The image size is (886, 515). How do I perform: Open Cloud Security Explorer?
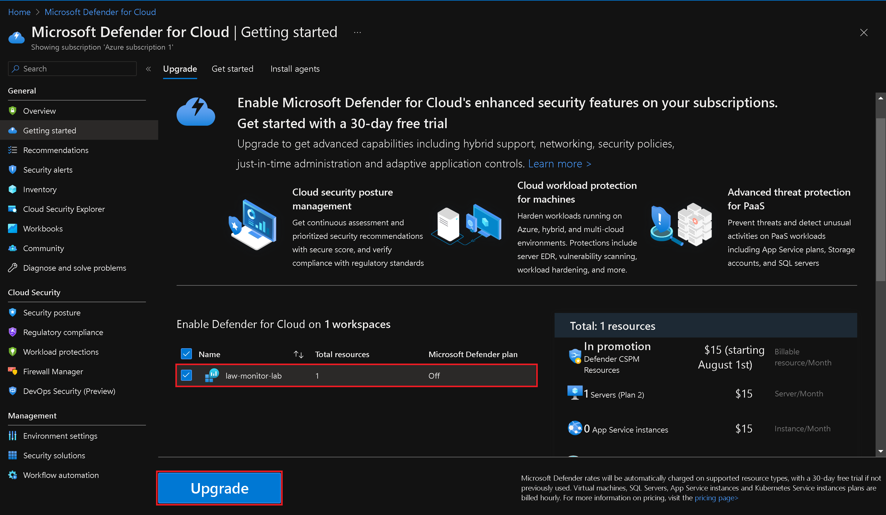click(x=64, y=209)
